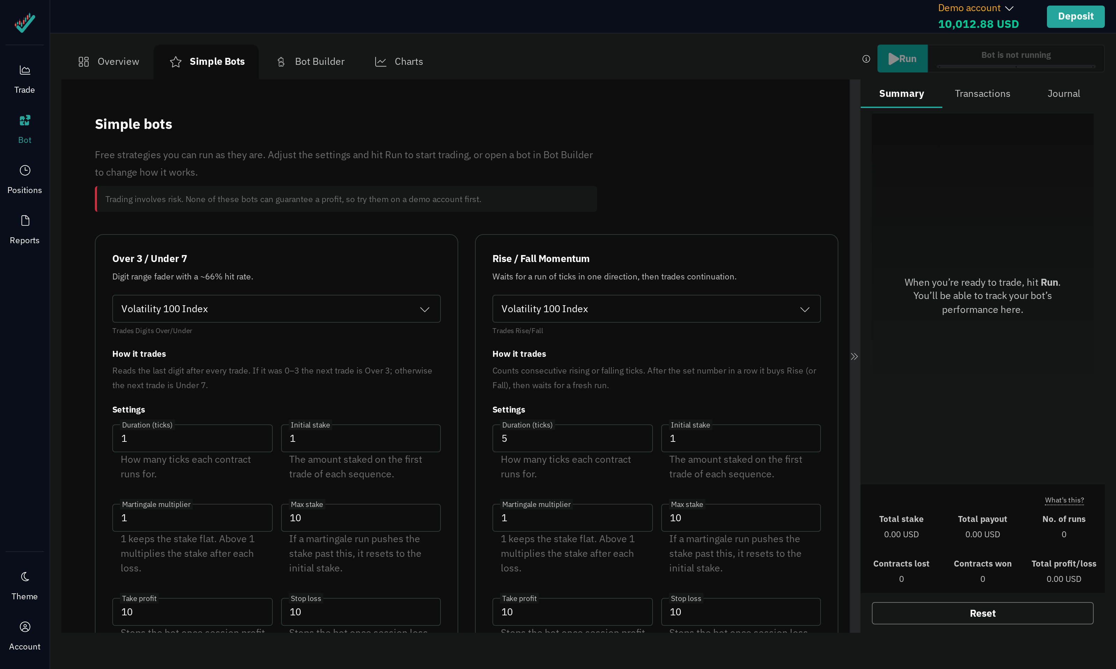Open the Journal tab
Screen dimensions: 1116x669
pyautogui.click(x=1064, y=94)
